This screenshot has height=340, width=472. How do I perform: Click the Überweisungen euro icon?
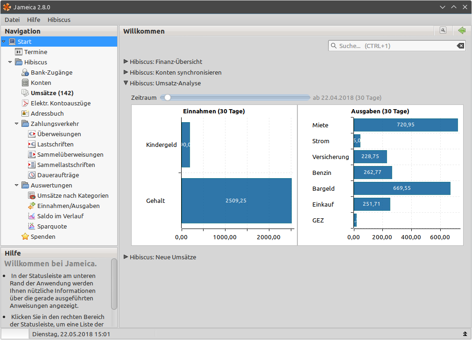coord(32,134)
